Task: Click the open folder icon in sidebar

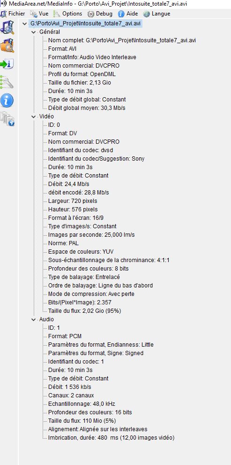Action: coord(7,46)
